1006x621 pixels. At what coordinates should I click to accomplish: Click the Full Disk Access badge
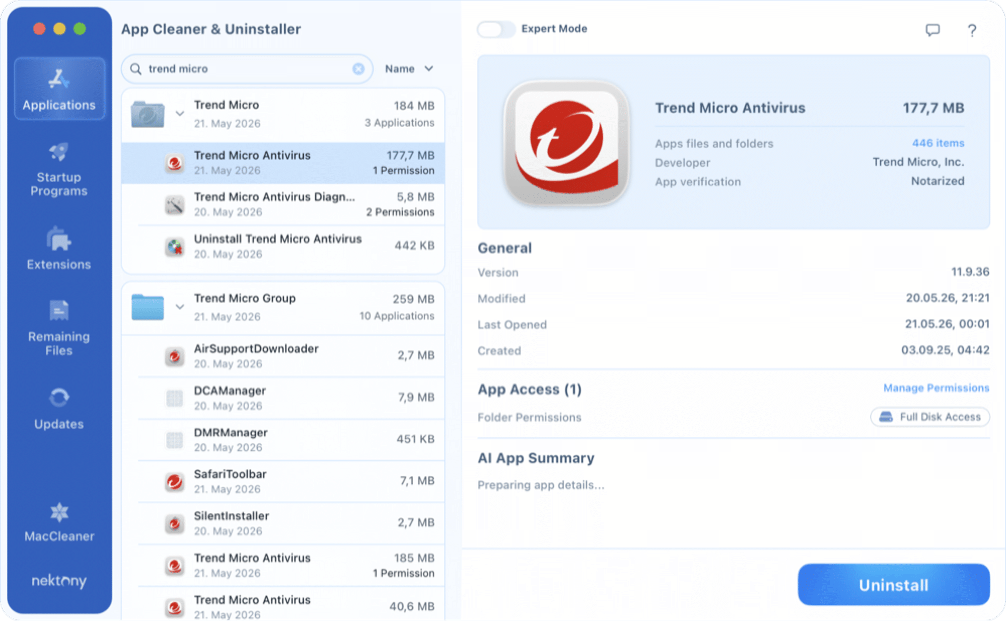point(930,417)
